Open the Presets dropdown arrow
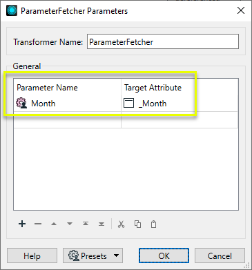Screen dimensions: 252x270 [x=117, y=255]
